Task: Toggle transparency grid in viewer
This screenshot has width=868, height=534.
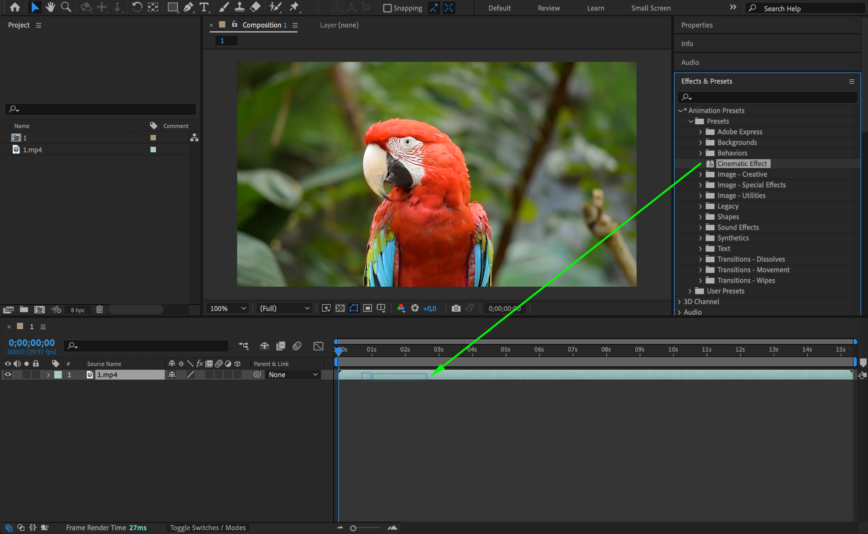Action: 340,308
